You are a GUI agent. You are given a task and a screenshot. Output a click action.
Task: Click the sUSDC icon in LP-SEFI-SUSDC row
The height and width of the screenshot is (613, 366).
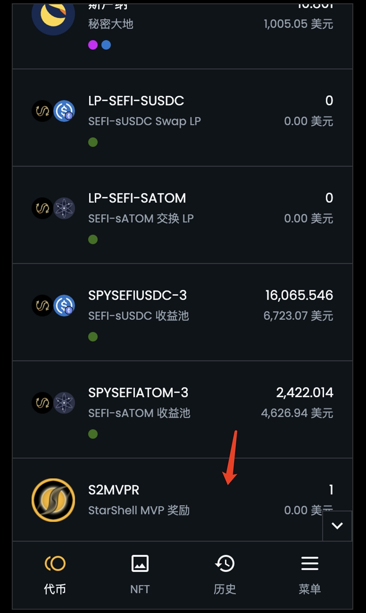[64, 111]
